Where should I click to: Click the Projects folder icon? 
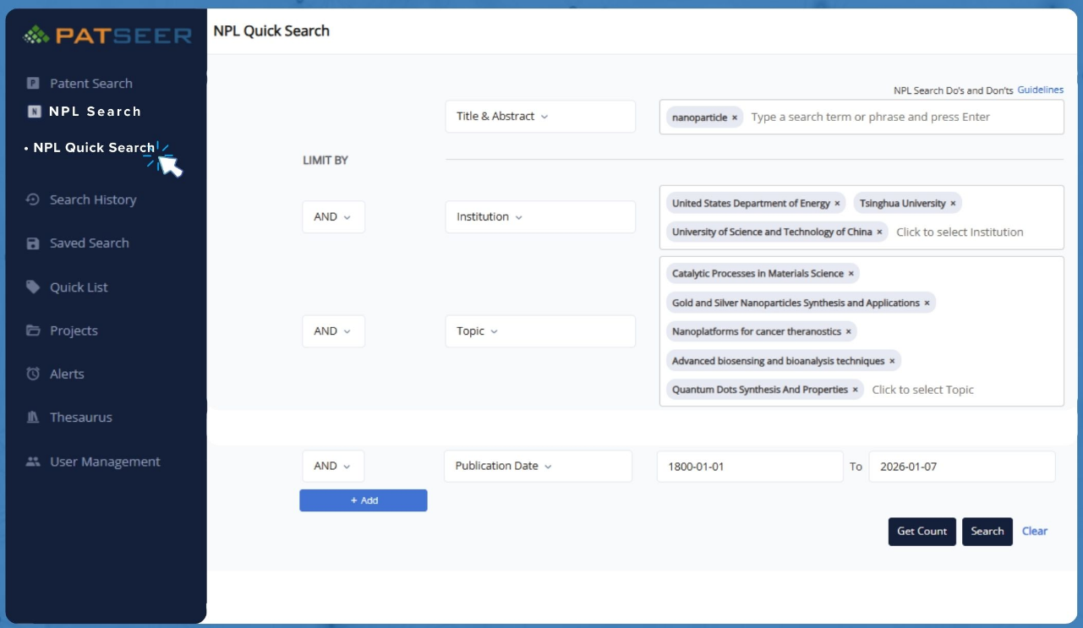pyautogui.click(x=33, y=330)
